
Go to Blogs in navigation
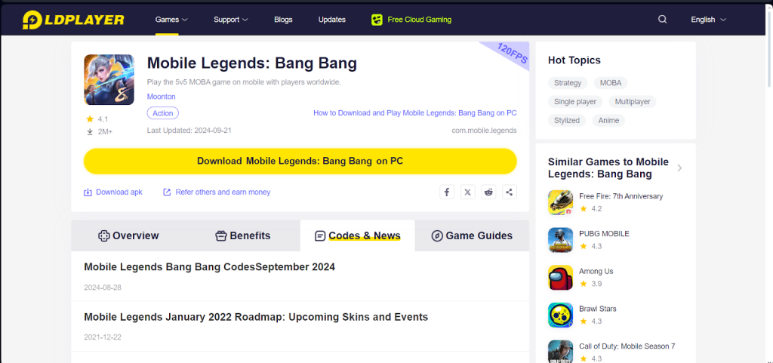pyautogui.click(x=284, y=20)
